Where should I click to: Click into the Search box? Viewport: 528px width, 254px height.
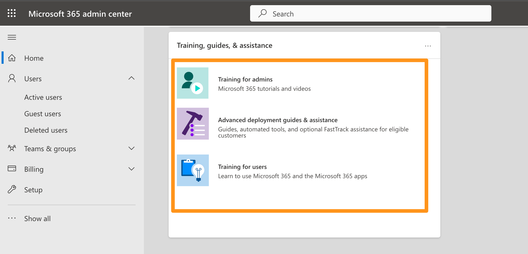tap(370, 13)
